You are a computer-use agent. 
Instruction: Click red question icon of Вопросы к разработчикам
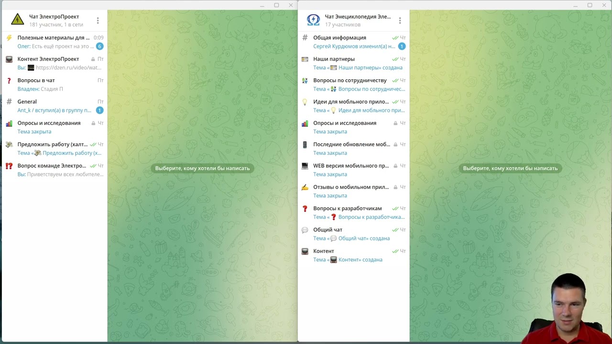(305, 208)
